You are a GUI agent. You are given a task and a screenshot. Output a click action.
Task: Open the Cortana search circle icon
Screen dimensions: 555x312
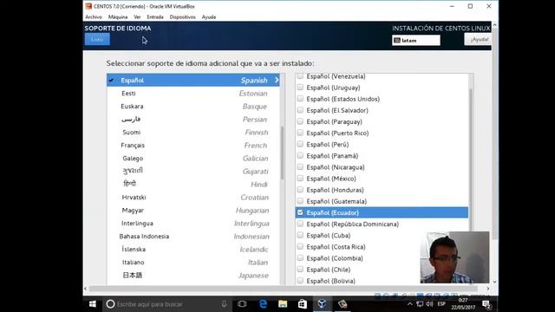(x=110, y=304)
